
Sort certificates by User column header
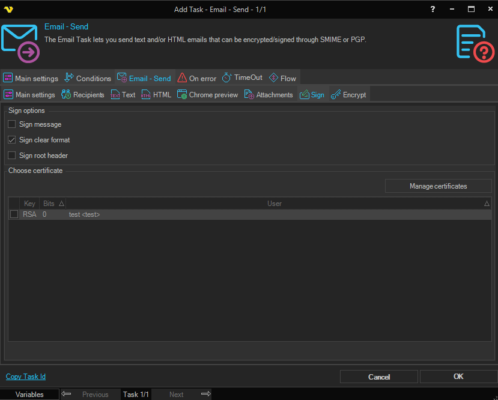click(x=275, y=204)
